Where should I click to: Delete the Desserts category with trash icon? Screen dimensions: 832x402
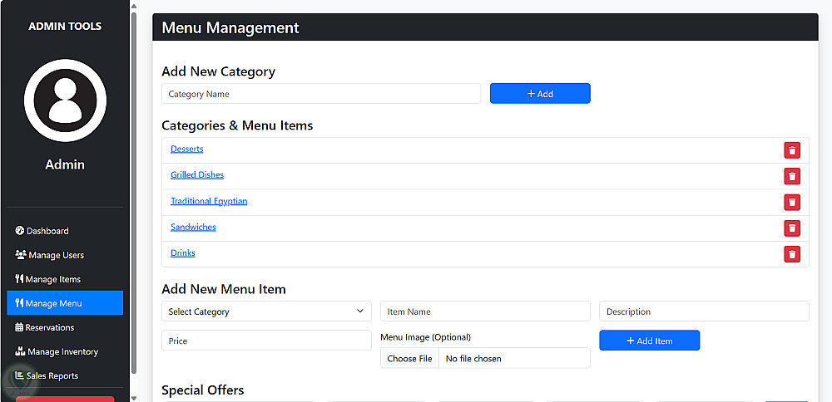pyautogui.click(x=792, y=150)
